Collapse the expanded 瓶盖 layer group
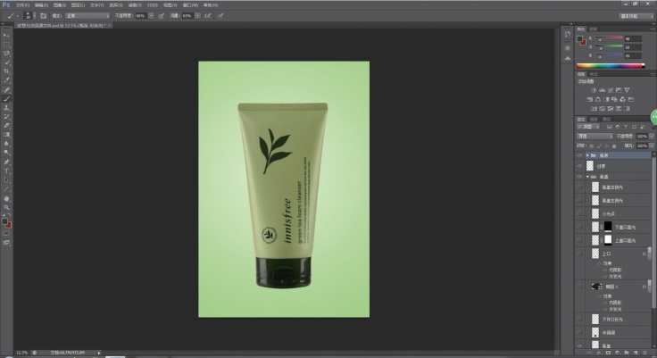 coord(587,177)
